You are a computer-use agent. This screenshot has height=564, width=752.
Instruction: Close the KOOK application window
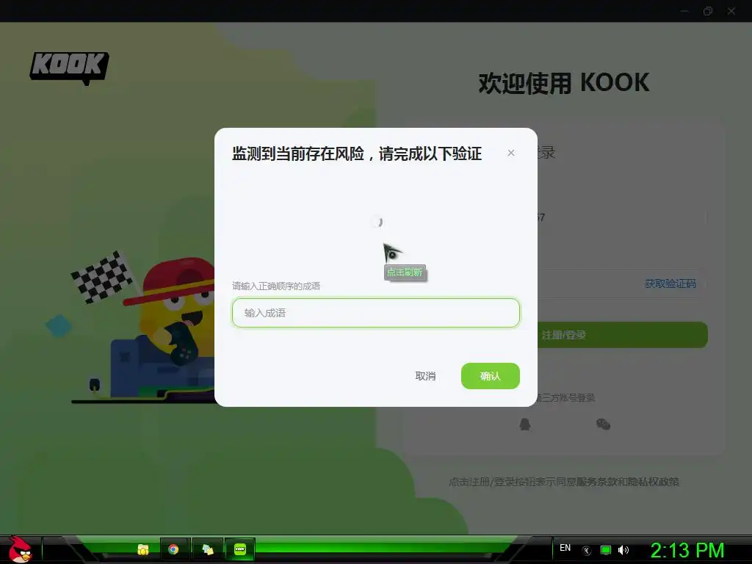(731, 11)
